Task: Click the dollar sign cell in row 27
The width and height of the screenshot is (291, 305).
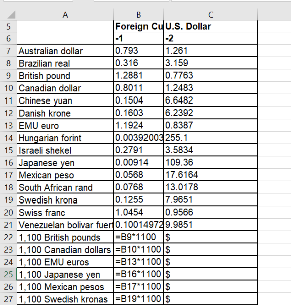Action: click(x=211, y=299)
